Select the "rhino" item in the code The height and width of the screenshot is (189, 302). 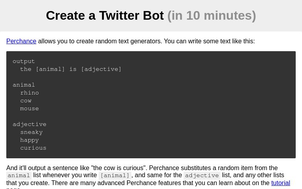tap(29, 93)
